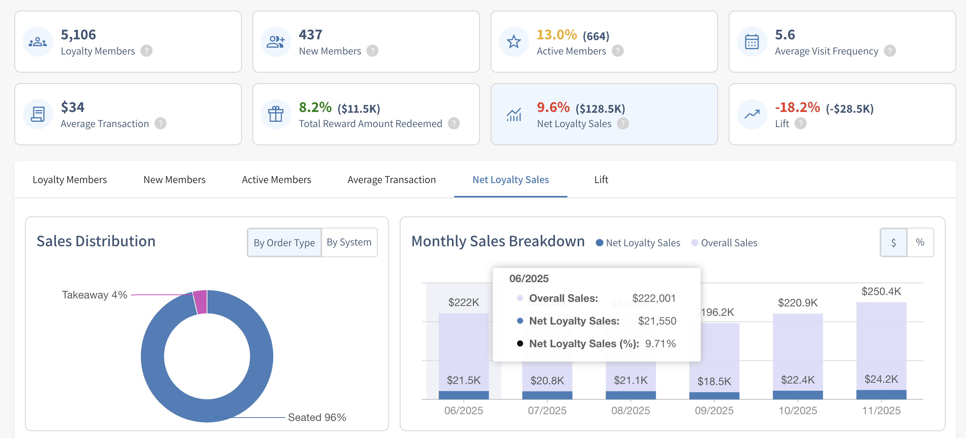Image resolution: width=966 pixels, height=438 pixels.
Task: Switch to the Active Members tab
Action: (x=276, y=180)
